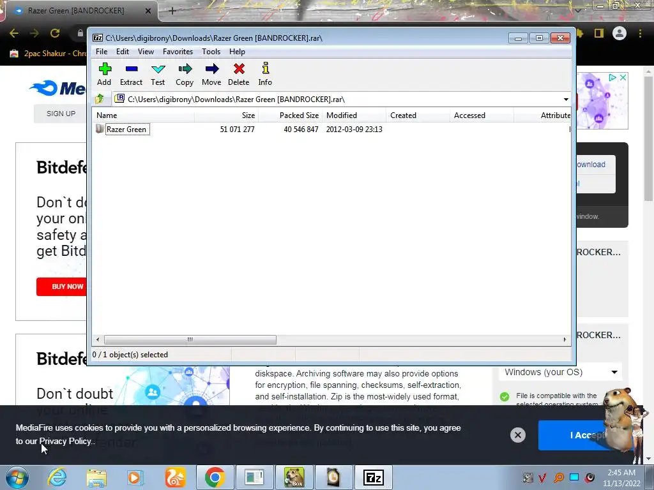
Task: Click SIGN UP on MediaFire page
Action: pos(61,114)
